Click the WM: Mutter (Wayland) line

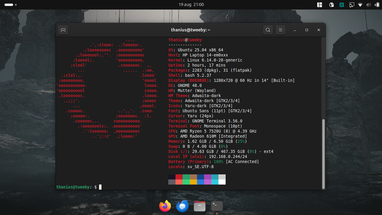[x=192, y=90]
